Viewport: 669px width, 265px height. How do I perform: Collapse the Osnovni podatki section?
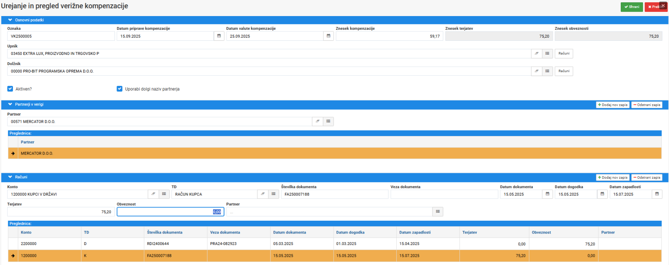tap(10, 20)
